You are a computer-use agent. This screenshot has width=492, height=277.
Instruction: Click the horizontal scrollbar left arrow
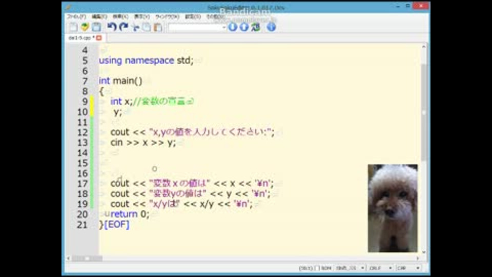(x=68, y=258)
